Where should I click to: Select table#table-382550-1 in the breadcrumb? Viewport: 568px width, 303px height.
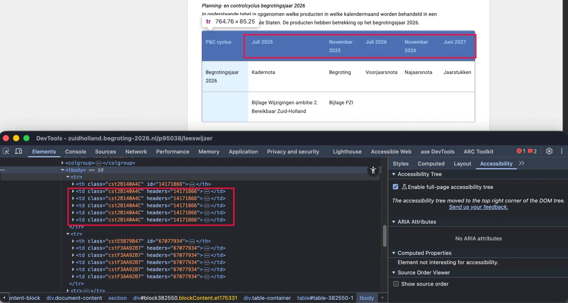tap(325, 298)
